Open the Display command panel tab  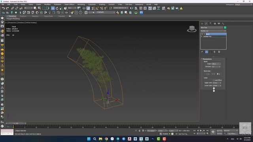(x=219, y=24)
